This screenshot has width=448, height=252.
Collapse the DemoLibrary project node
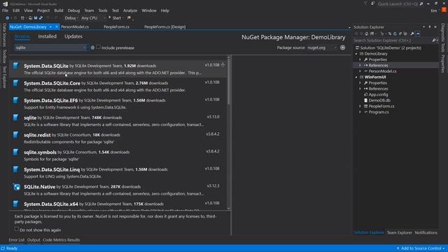356,54
